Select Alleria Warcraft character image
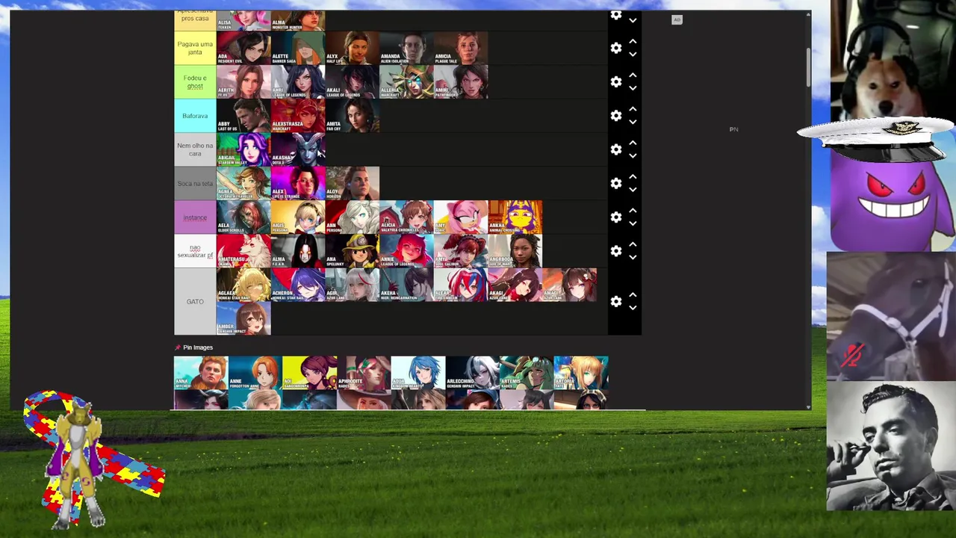The image size is (956, 538). pyautogui.click(x=406, y=81)
